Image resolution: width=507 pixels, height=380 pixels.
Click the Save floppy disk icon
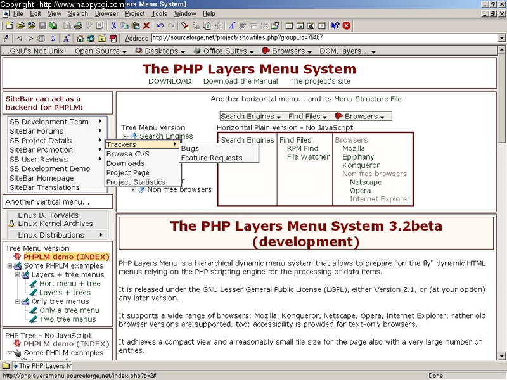pos(42,25)
